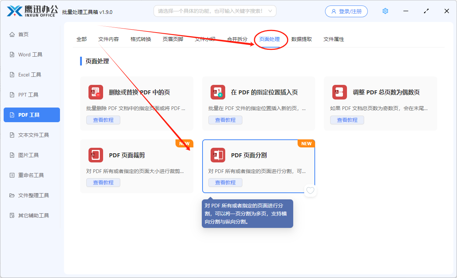This screenshot has height=278, width=457.
Task: Open 图片工具 in the sidebar
Action: (32, 155)
